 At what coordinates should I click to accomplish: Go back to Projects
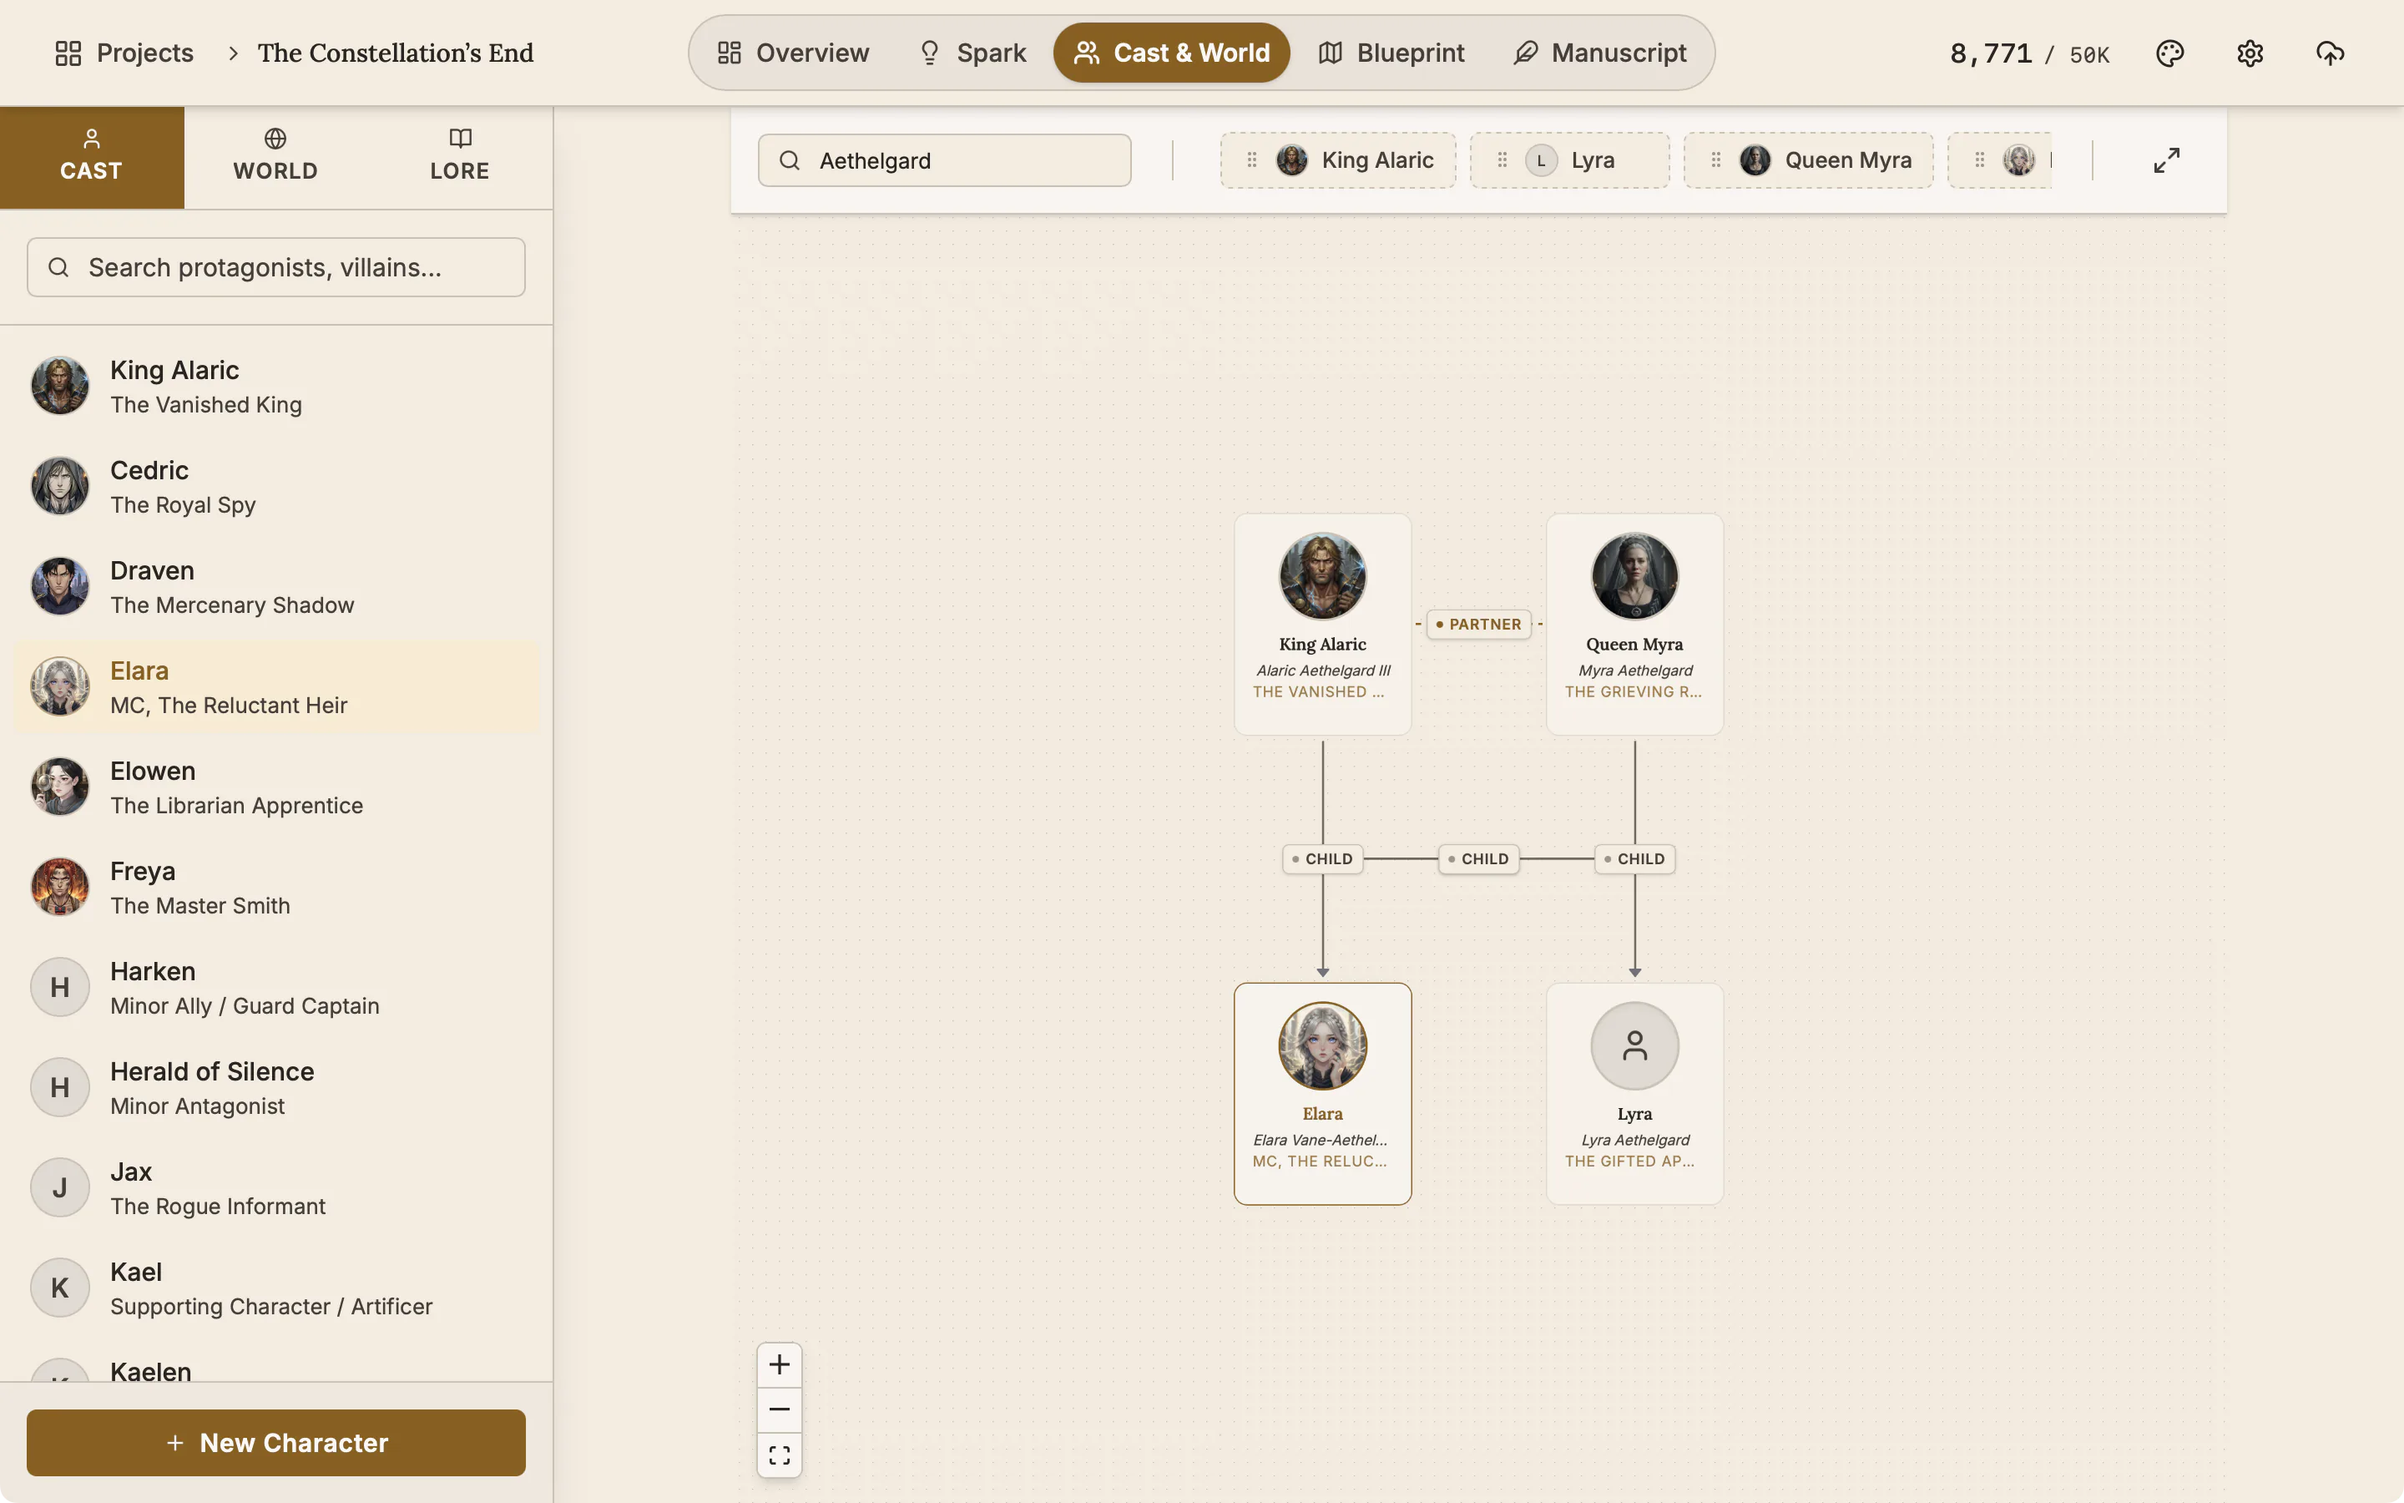pos(124,53)
